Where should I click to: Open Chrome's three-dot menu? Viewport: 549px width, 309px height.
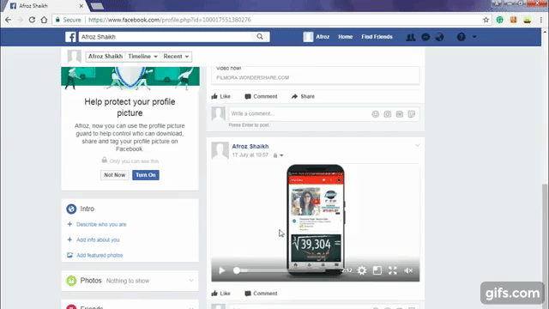click(x=541, y=20)
